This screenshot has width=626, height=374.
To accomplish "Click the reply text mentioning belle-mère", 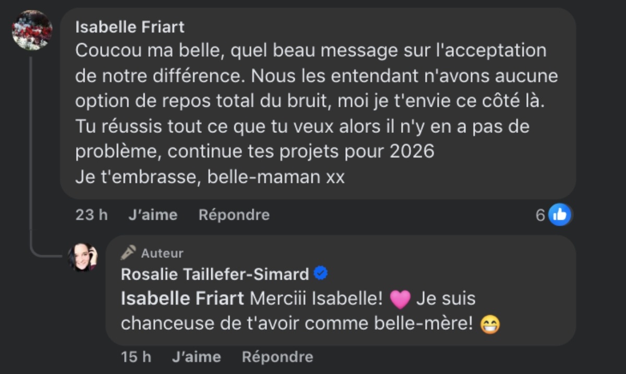I will [x=297, y=323].
